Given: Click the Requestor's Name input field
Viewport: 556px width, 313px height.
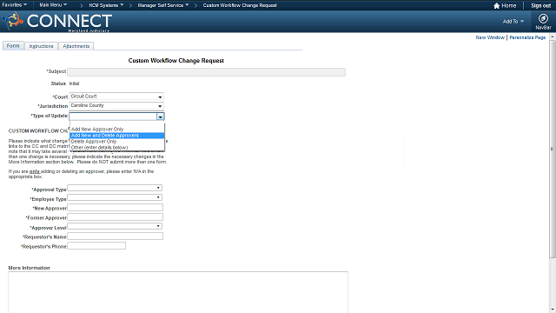Looking at the screenshot, I should (116, 236).
